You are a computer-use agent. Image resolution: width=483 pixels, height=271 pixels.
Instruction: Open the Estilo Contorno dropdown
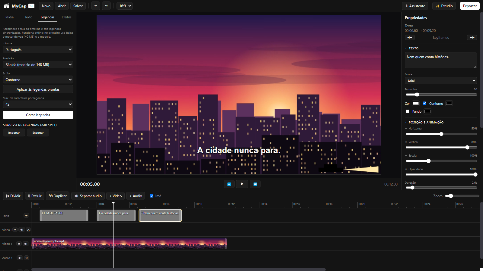(x=38, y=80)
